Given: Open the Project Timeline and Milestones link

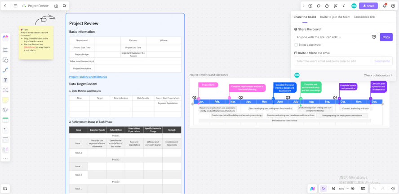Looking at the screenshot, I should click(88, 77).
